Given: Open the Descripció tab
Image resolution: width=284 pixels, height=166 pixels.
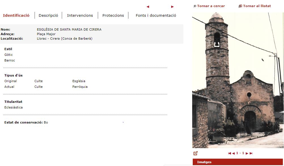Looking at the screenshot, I should click(x=48, y=16).
